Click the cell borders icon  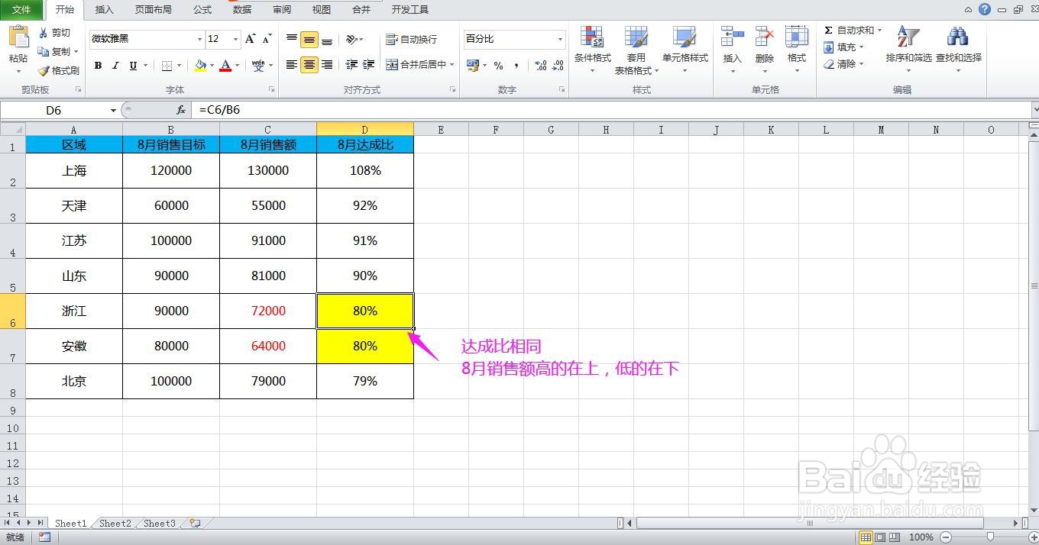point(167,66)
